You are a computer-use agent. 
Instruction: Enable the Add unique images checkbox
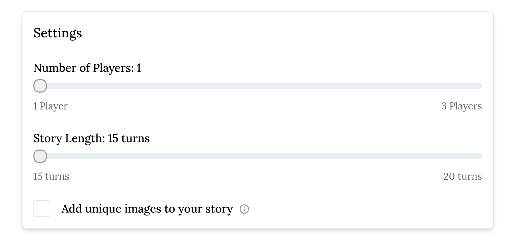(42, 209)
